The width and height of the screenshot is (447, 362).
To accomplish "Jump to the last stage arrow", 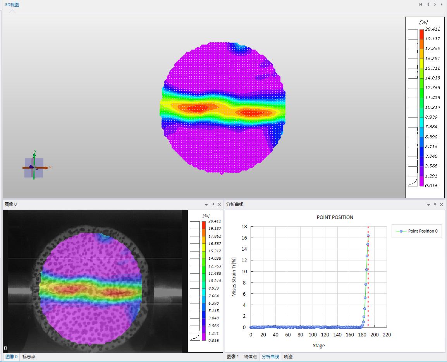I will [x=442, y=5].
